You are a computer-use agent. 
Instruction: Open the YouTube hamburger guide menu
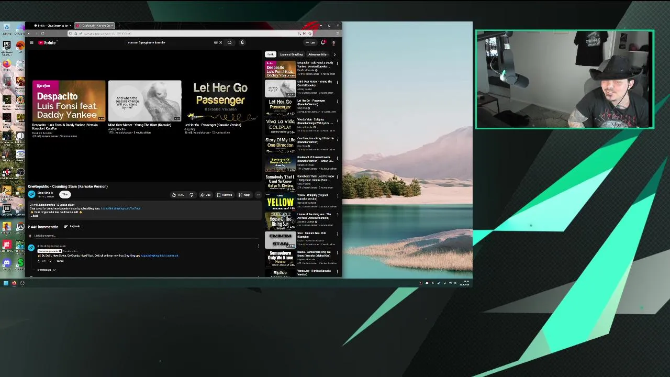click(31, 42)
